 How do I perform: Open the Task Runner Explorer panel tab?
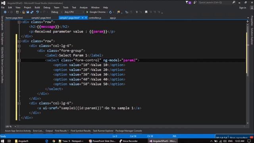[x=103, y=131]
